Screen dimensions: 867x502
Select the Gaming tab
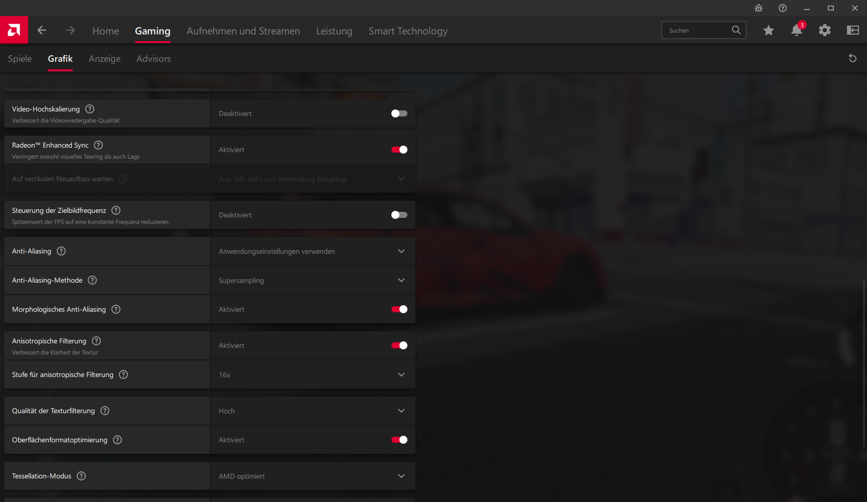pyautogui.click(x=153, y=31)
